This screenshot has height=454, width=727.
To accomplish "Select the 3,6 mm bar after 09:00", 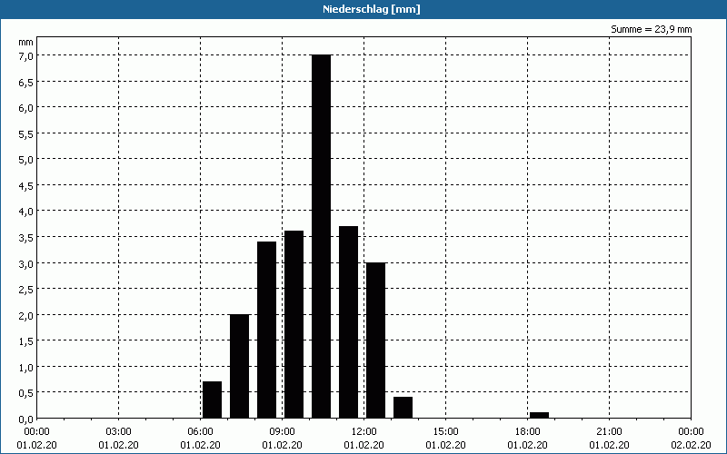I will click(294, 324).
